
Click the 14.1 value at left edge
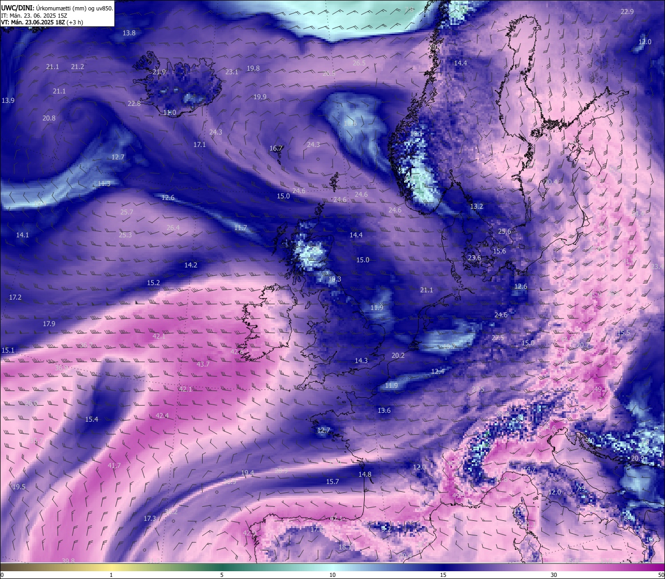click(x=22, y=235)
